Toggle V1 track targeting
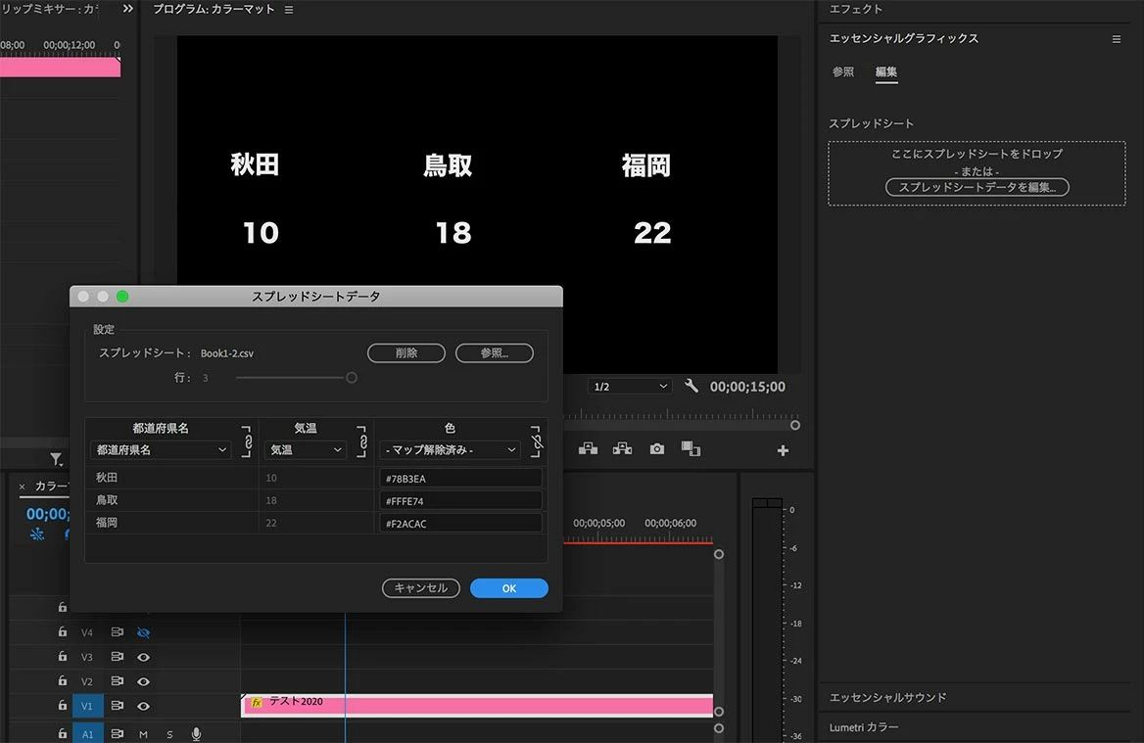The image size is (1144, 743). 87,706
